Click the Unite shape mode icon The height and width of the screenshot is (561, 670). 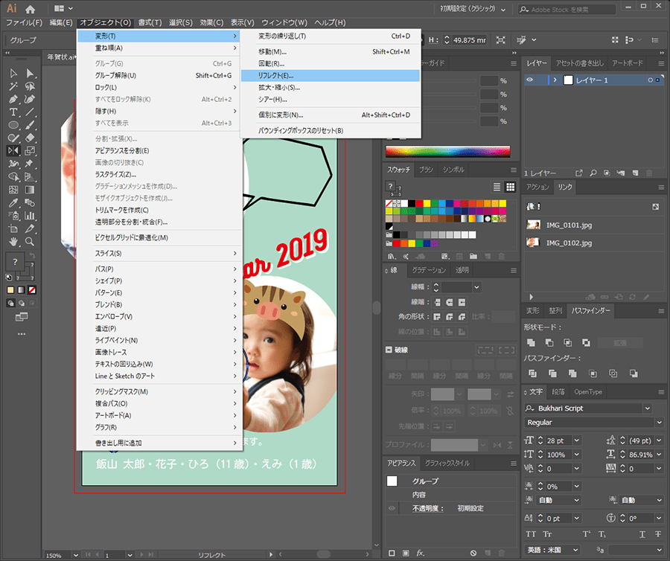click(x=530, y=342)
